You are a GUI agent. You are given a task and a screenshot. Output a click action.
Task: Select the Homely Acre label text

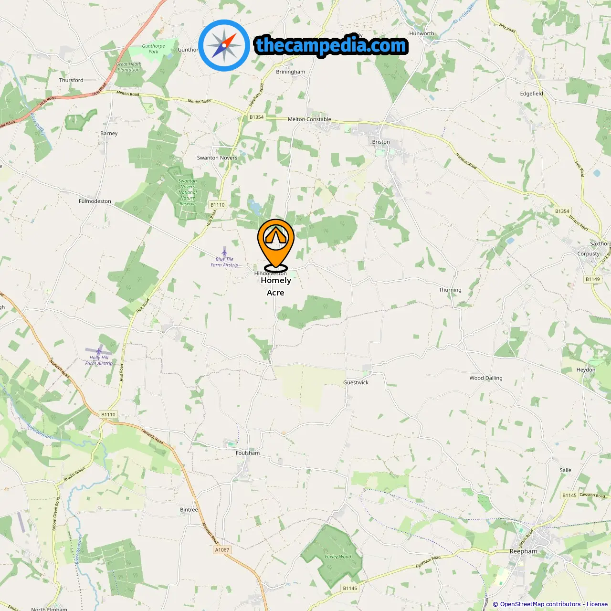pyautogui.click(x=276, y=286)
